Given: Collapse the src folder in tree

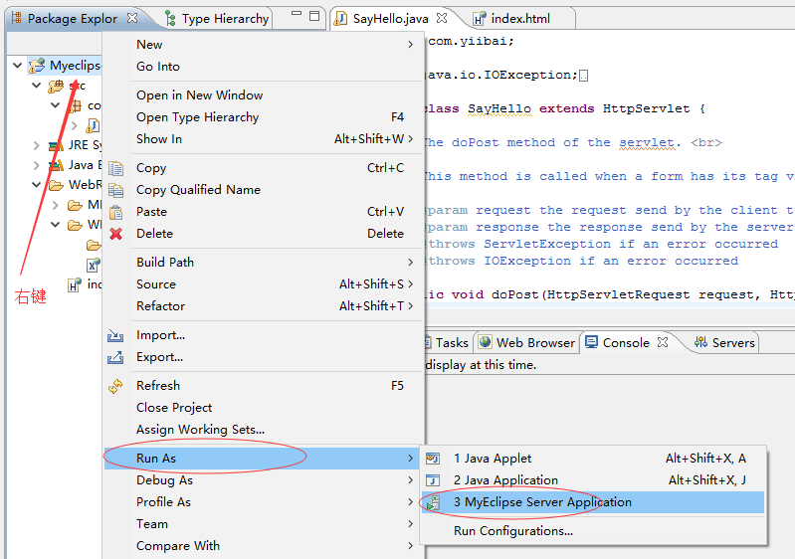Looking at the screenshot, I should tap(37, 86).
